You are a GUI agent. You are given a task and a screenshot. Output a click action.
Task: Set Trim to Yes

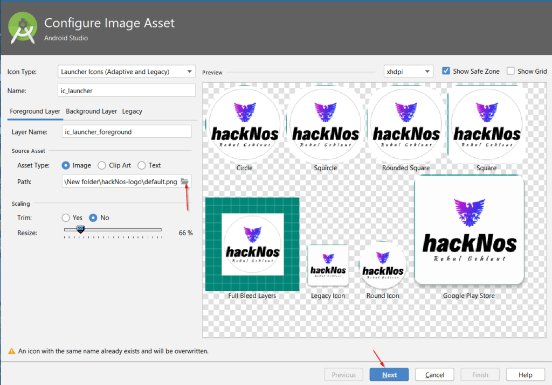(x=66, y=218)
